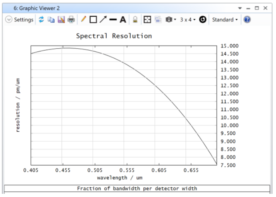
Task: Select the line drawing tool
Action: click(x=113, y=20)
